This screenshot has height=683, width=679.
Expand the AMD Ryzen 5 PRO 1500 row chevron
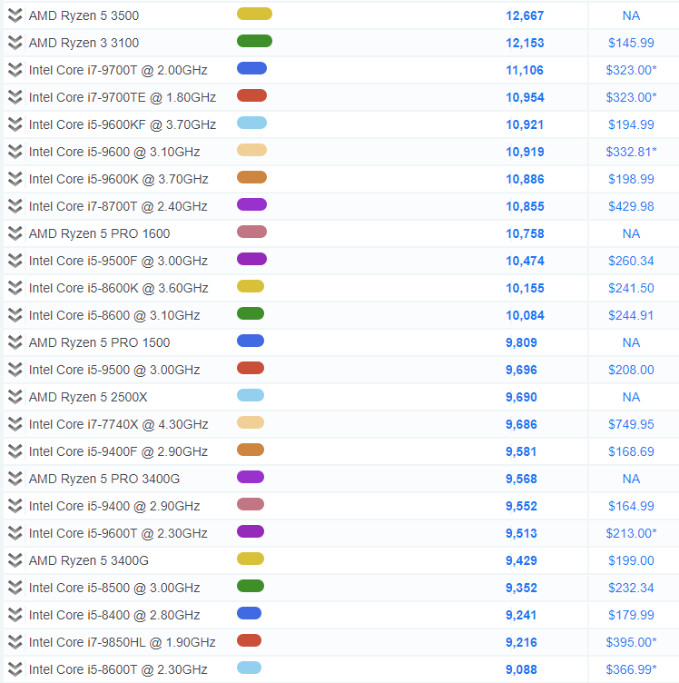(15, 342)
